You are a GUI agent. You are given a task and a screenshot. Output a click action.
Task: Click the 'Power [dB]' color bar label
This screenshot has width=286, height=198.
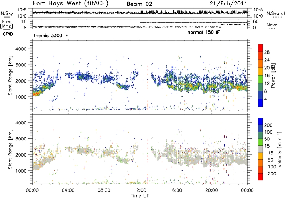click(x=273, y=75)
